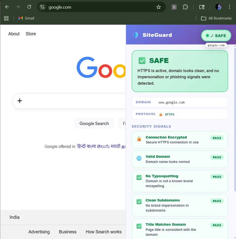Viewport: 236px width, 239px height.
Task: Open the SiteGuard 'S' extension icon
Action: [x=174, y=7]
